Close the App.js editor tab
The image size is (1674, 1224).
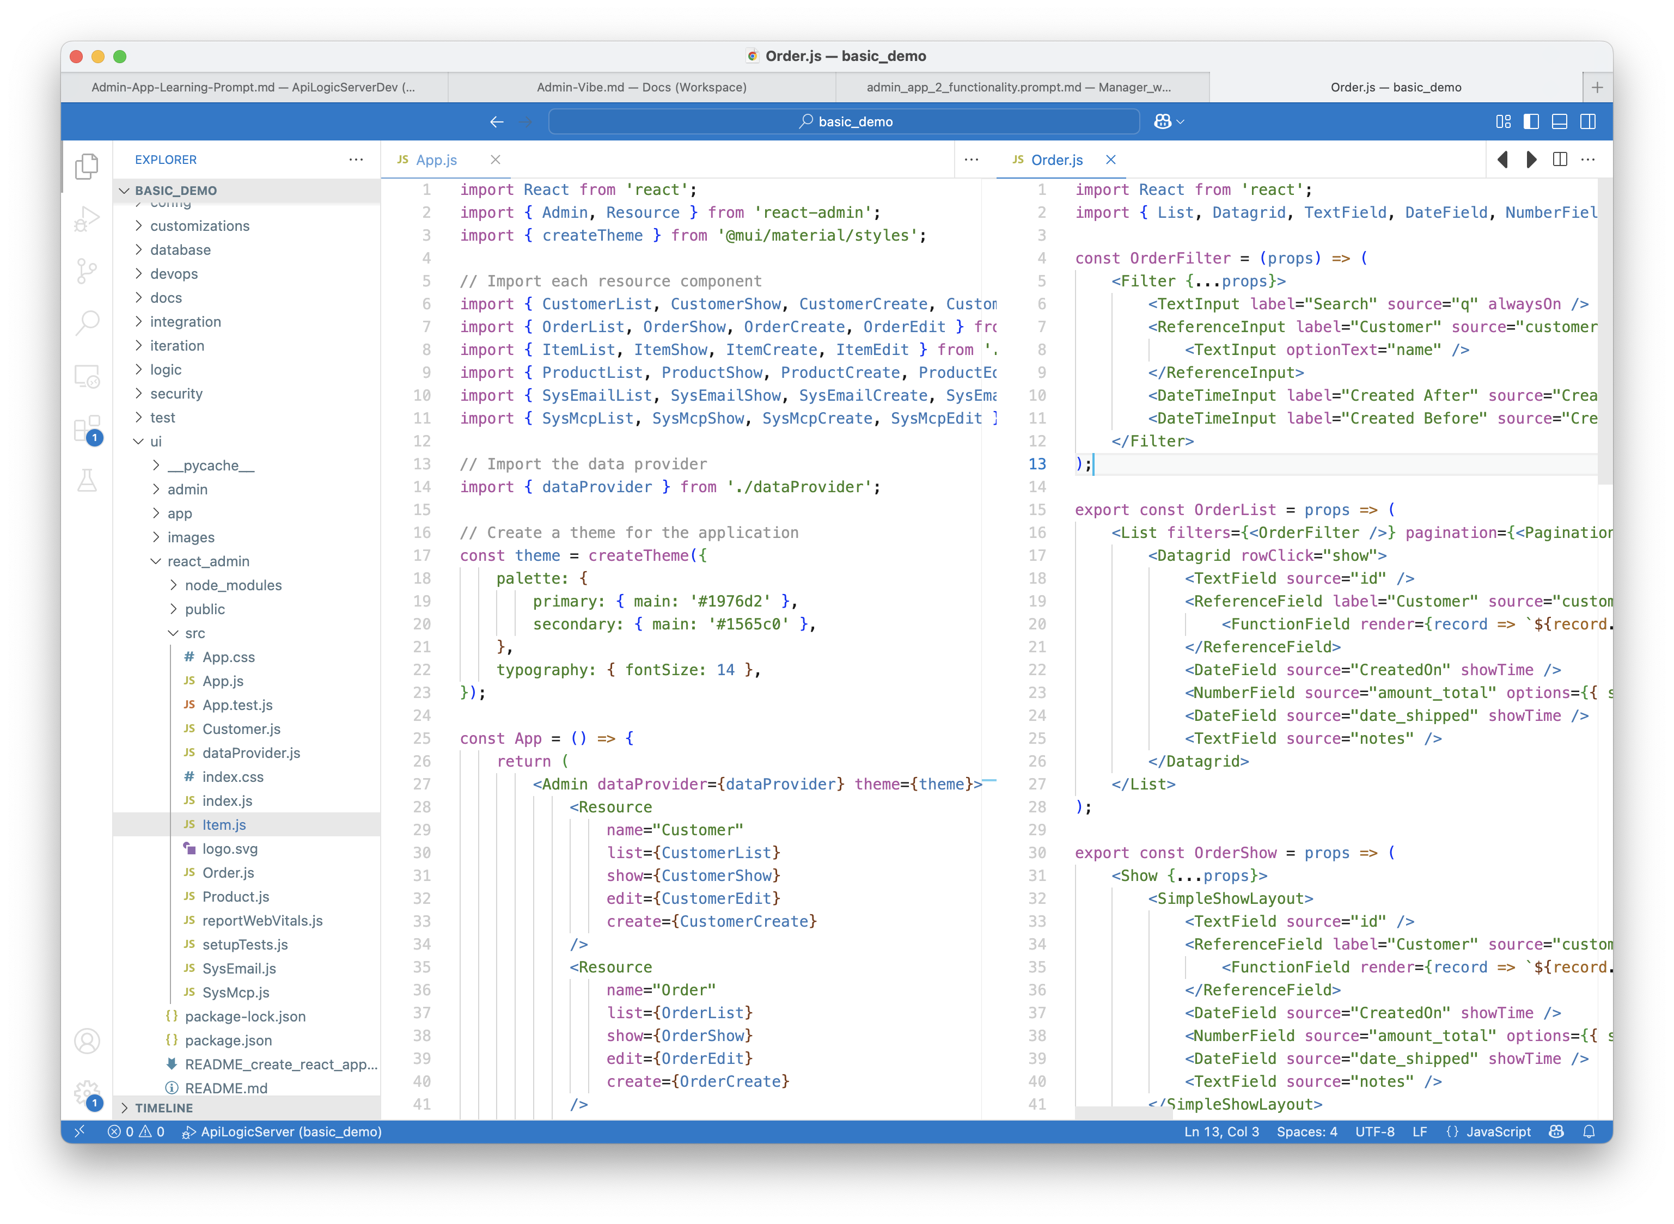coord(495,160)
